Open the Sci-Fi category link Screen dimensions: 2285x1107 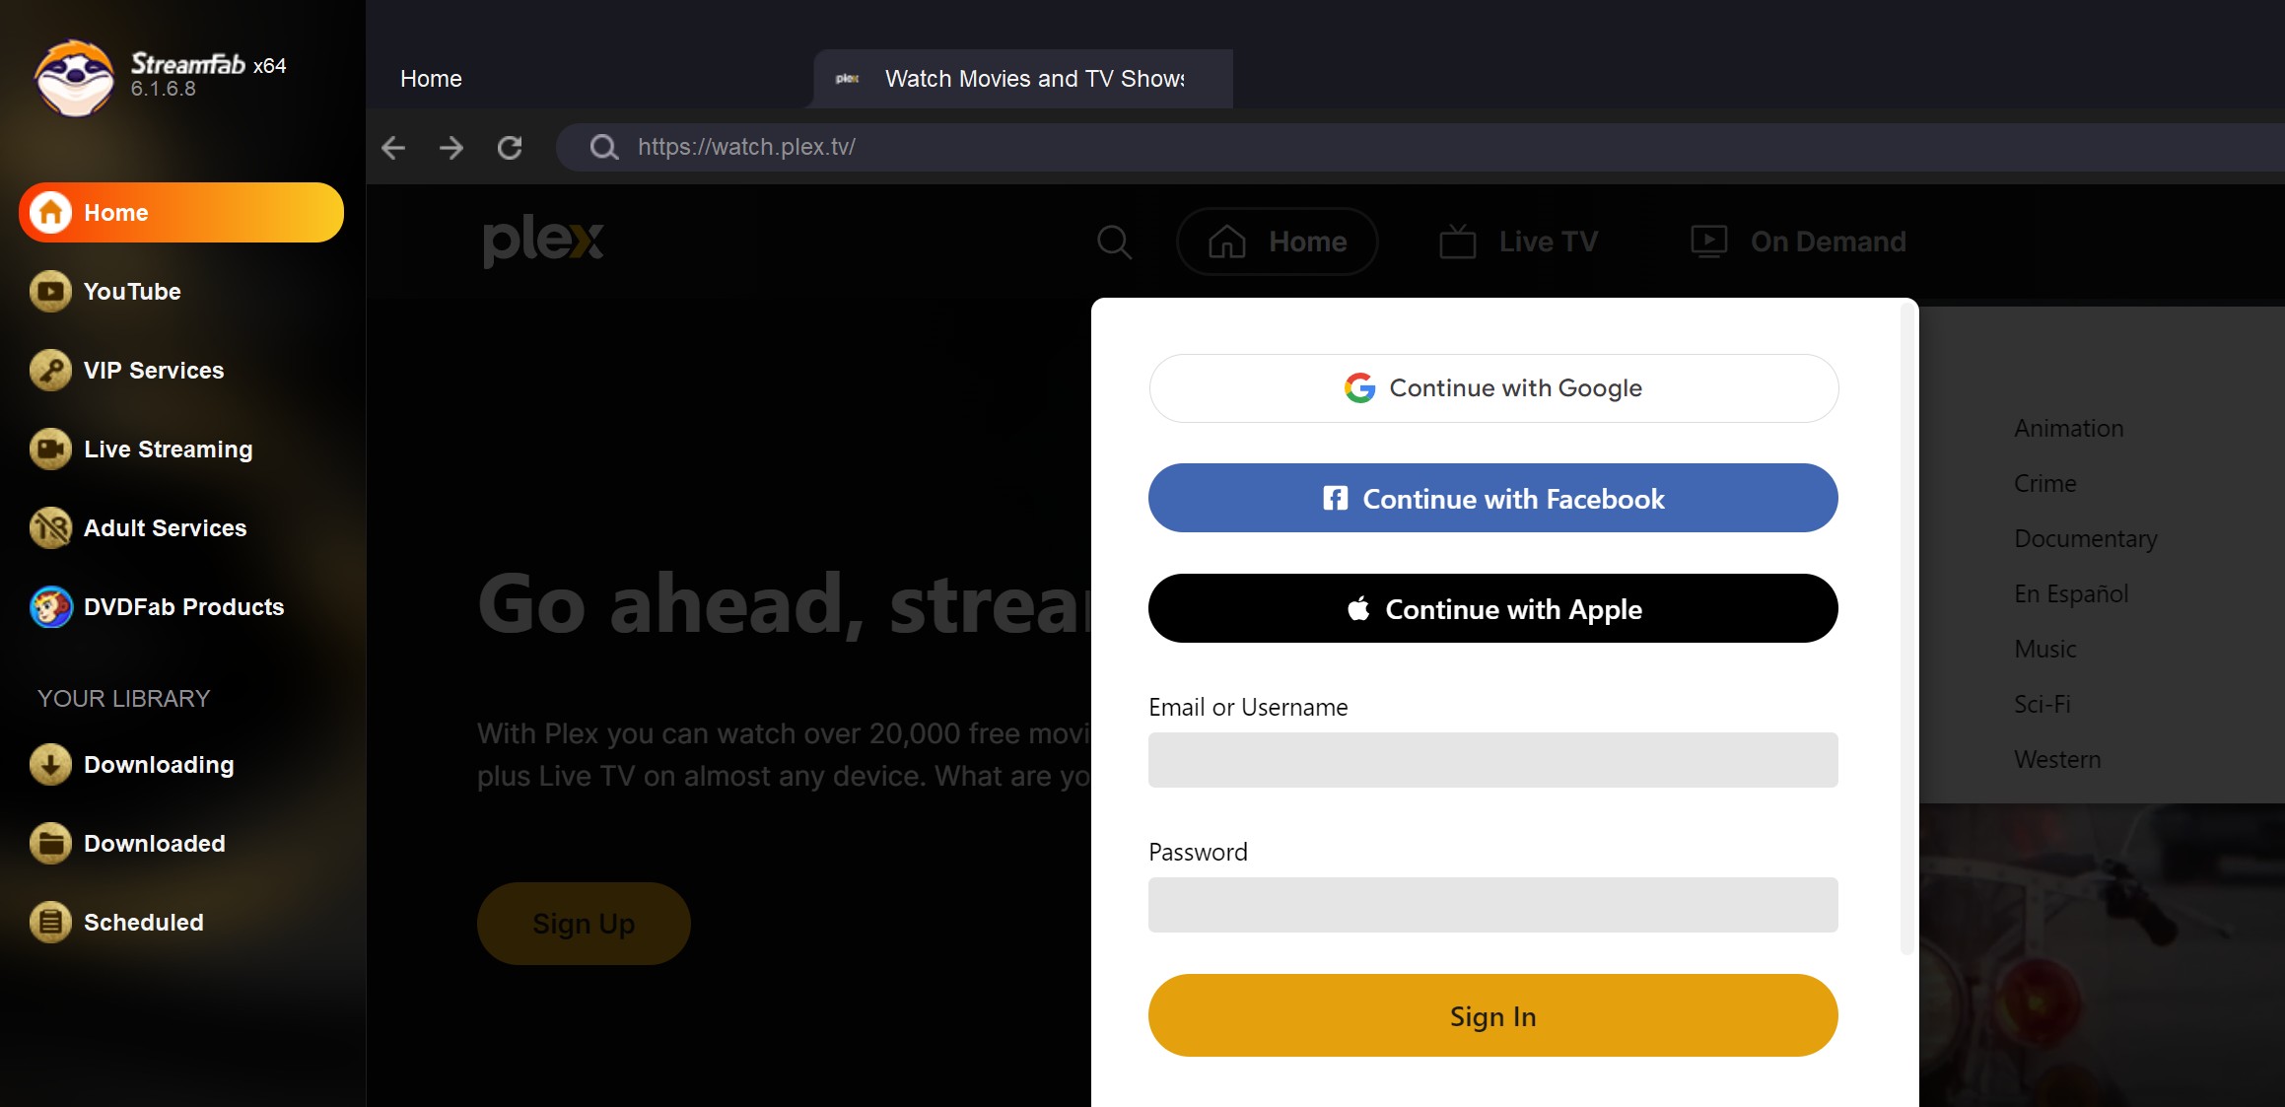pyautogui.click(x=2042, y=705)
